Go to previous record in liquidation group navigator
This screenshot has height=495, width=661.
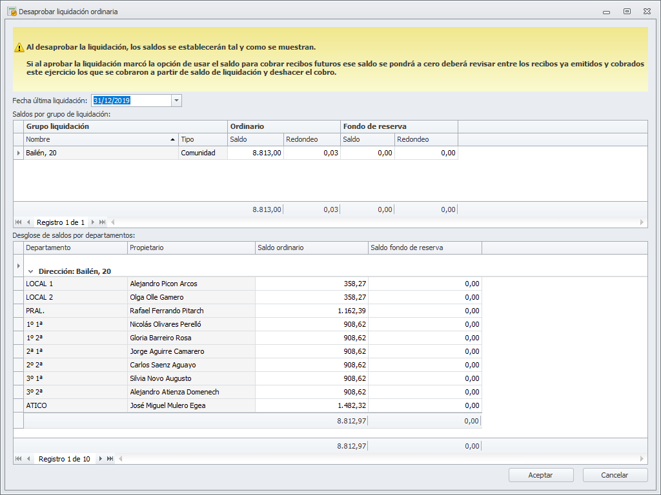pos(28,222)
